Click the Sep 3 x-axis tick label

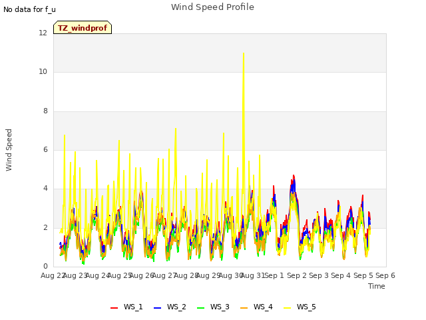click(319, 275)
